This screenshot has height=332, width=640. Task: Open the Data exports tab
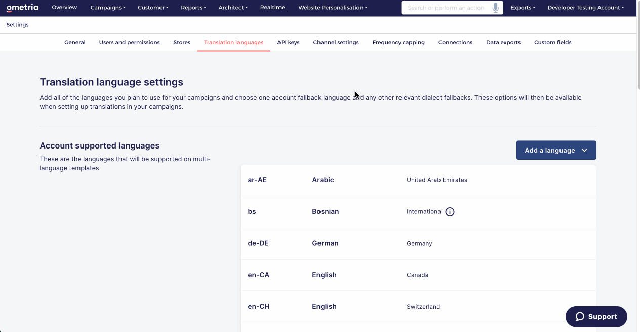[503, 43]
